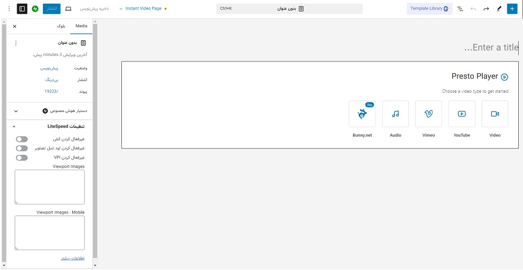The width and height of the screenshot is (523, 270).
Task: Choose the YouTube video type icon
Action: click(462, 114)
